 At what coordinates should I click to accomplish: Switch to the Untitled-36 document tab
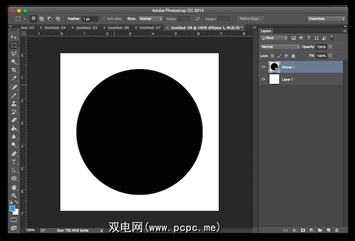(119, 27)
